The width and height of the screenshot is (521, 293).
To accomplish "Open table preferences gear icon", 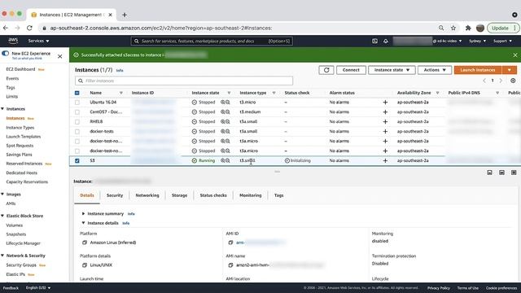I will (x=513, y=81).
